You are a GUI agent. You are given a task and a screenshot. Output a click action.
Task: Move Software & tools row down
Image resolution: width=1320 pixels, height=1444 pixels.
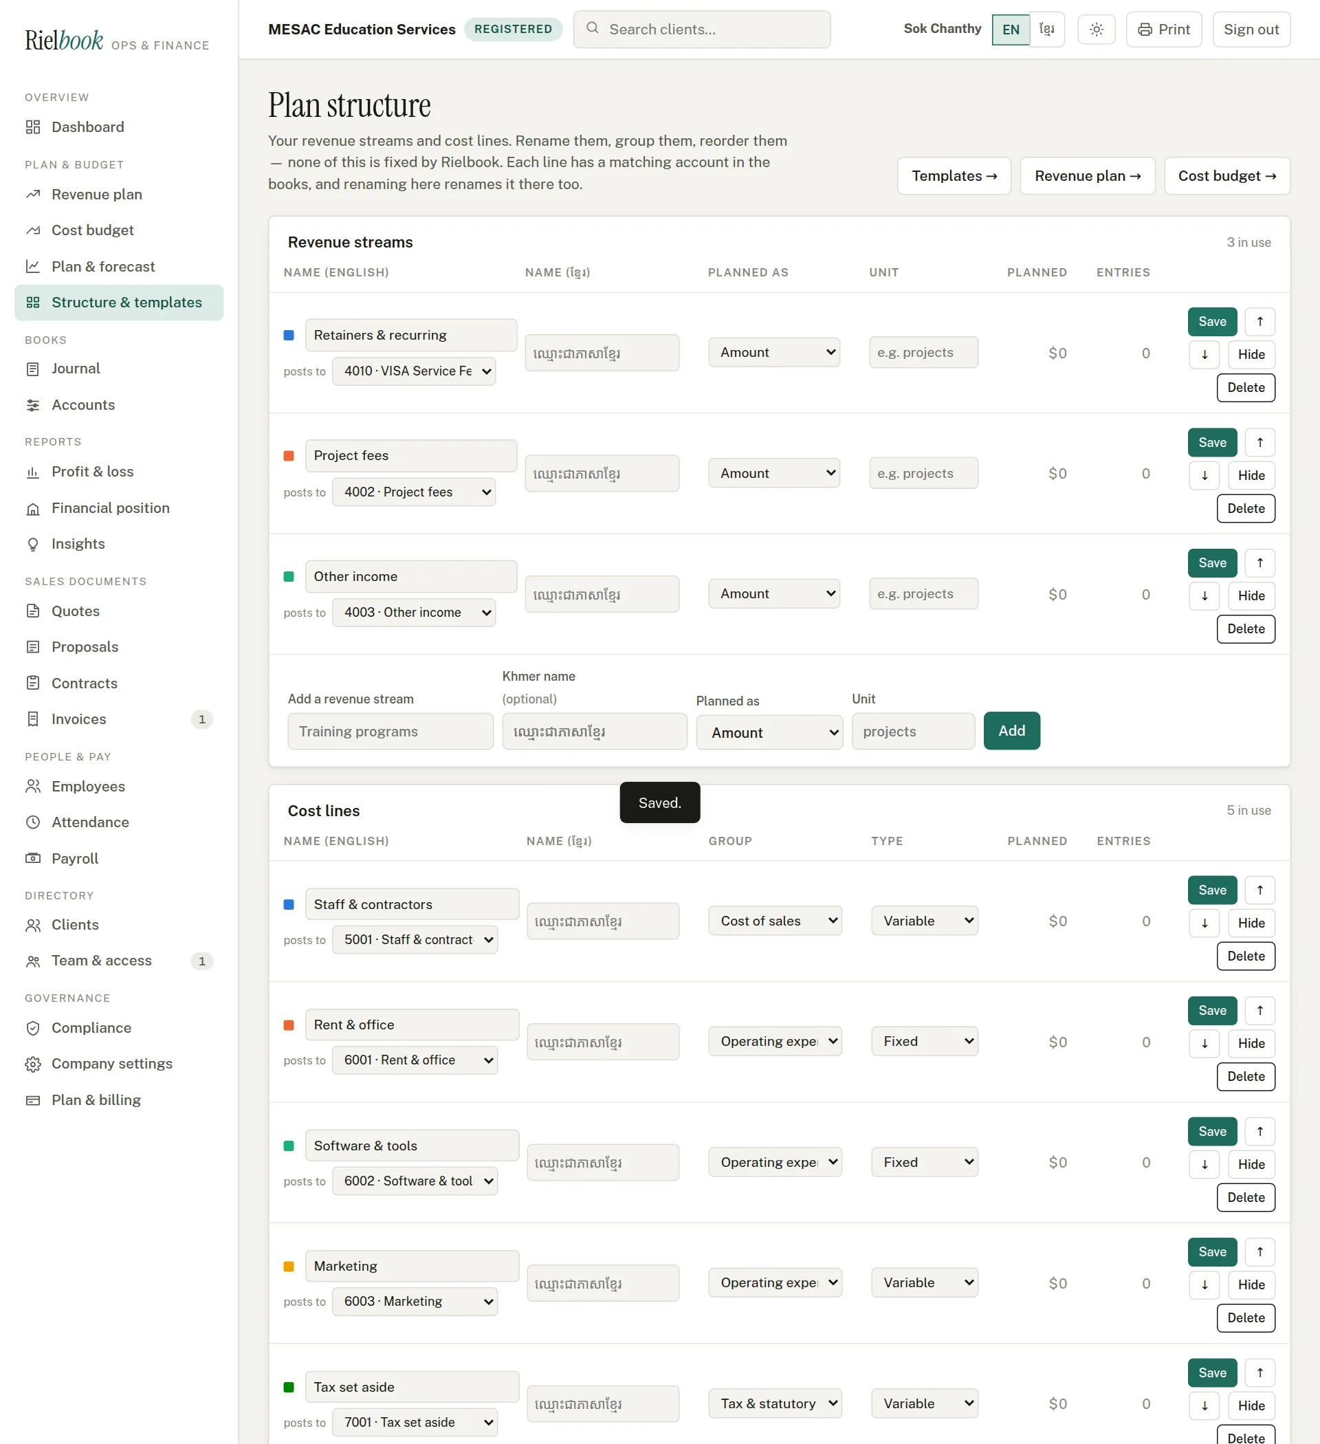click(x=1204, y=1164)
